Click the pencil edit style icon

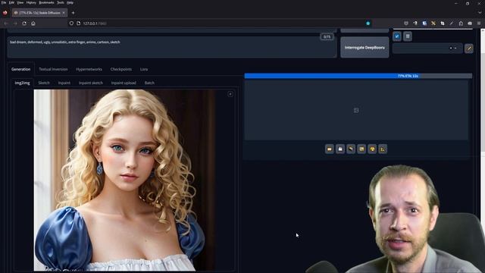click(469, 49)
